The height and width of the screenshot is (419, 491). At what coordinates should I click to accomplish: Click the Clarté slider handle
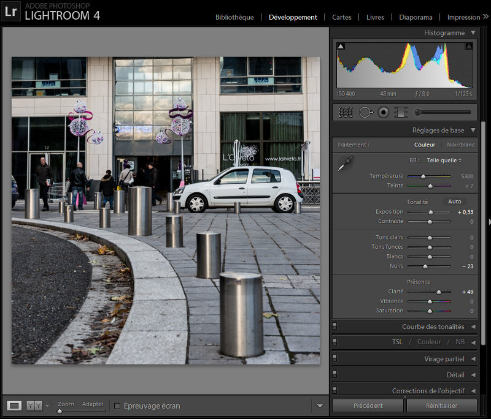point(439,292)
